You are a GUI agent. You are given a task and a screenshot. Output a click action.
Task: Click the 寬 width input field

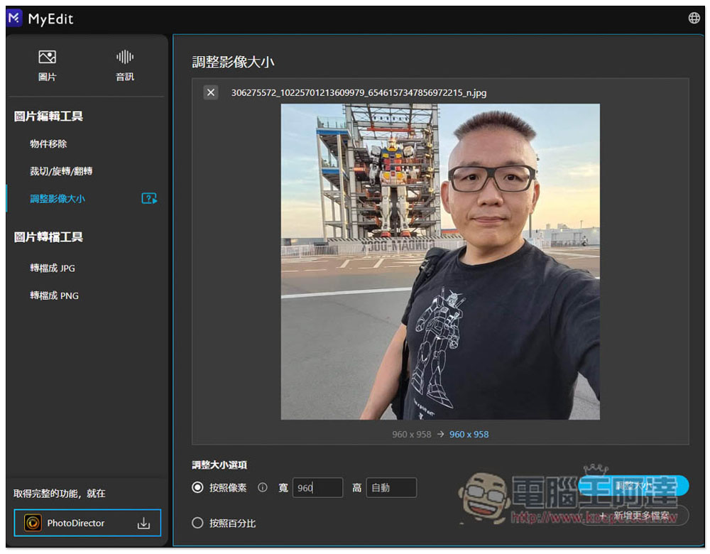317,488
